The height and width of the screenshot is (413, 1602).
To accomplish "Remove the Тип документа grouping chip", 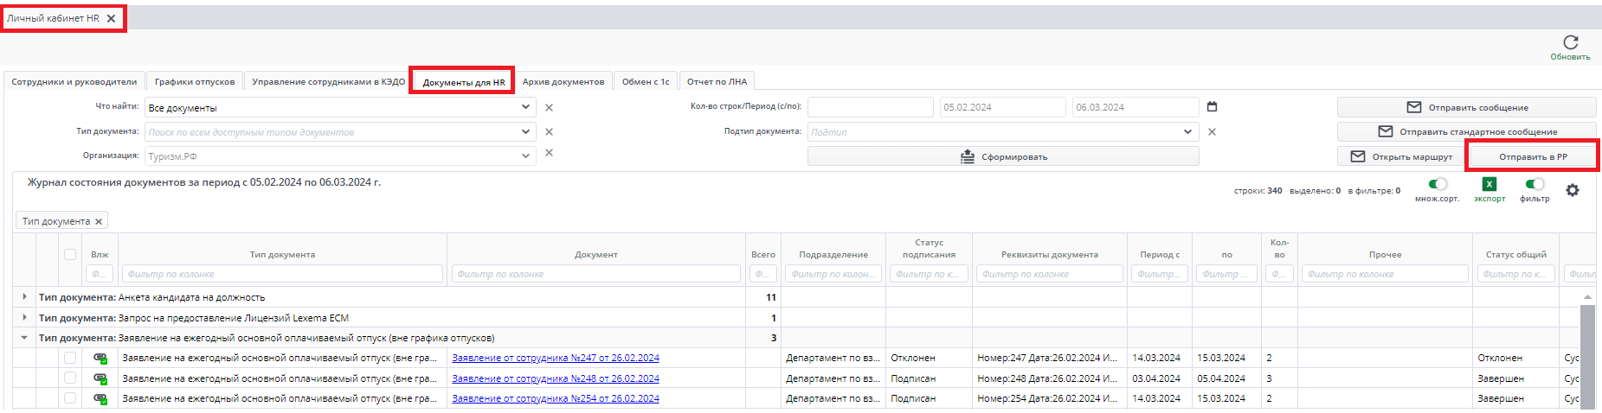I will click(x=99, y=222).
